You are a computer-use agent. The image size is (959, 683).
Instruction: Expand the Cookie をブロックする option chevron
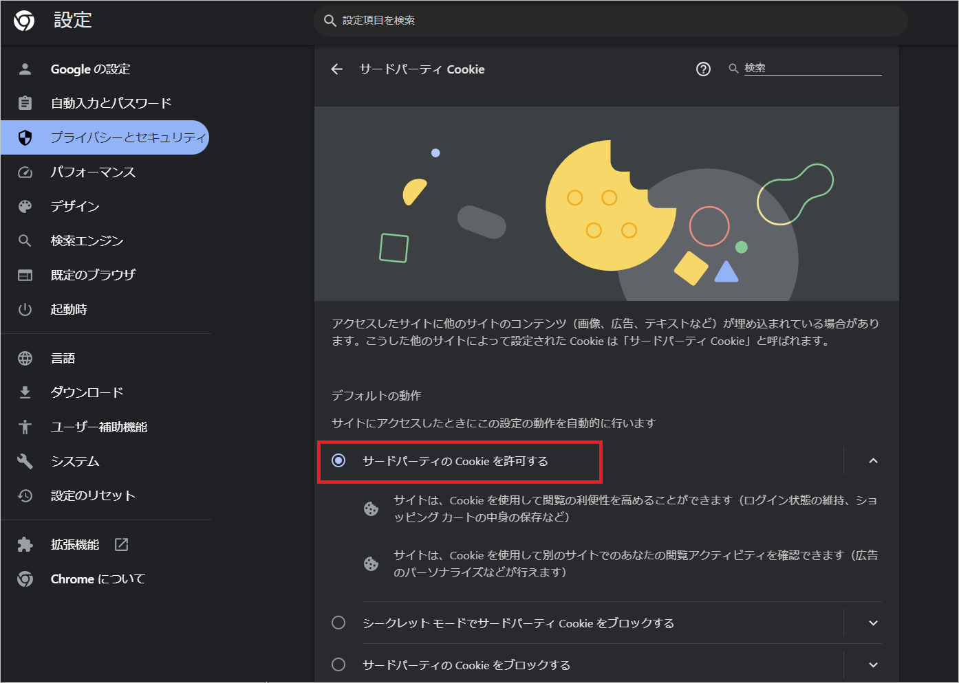pyautogui.click(x=873, y=665)
